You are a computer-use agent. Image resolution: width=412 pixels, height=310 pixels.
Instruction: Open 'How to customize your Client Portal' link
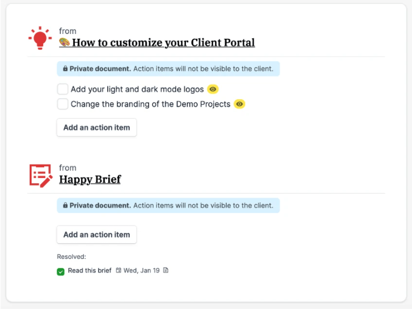point(163,43)
